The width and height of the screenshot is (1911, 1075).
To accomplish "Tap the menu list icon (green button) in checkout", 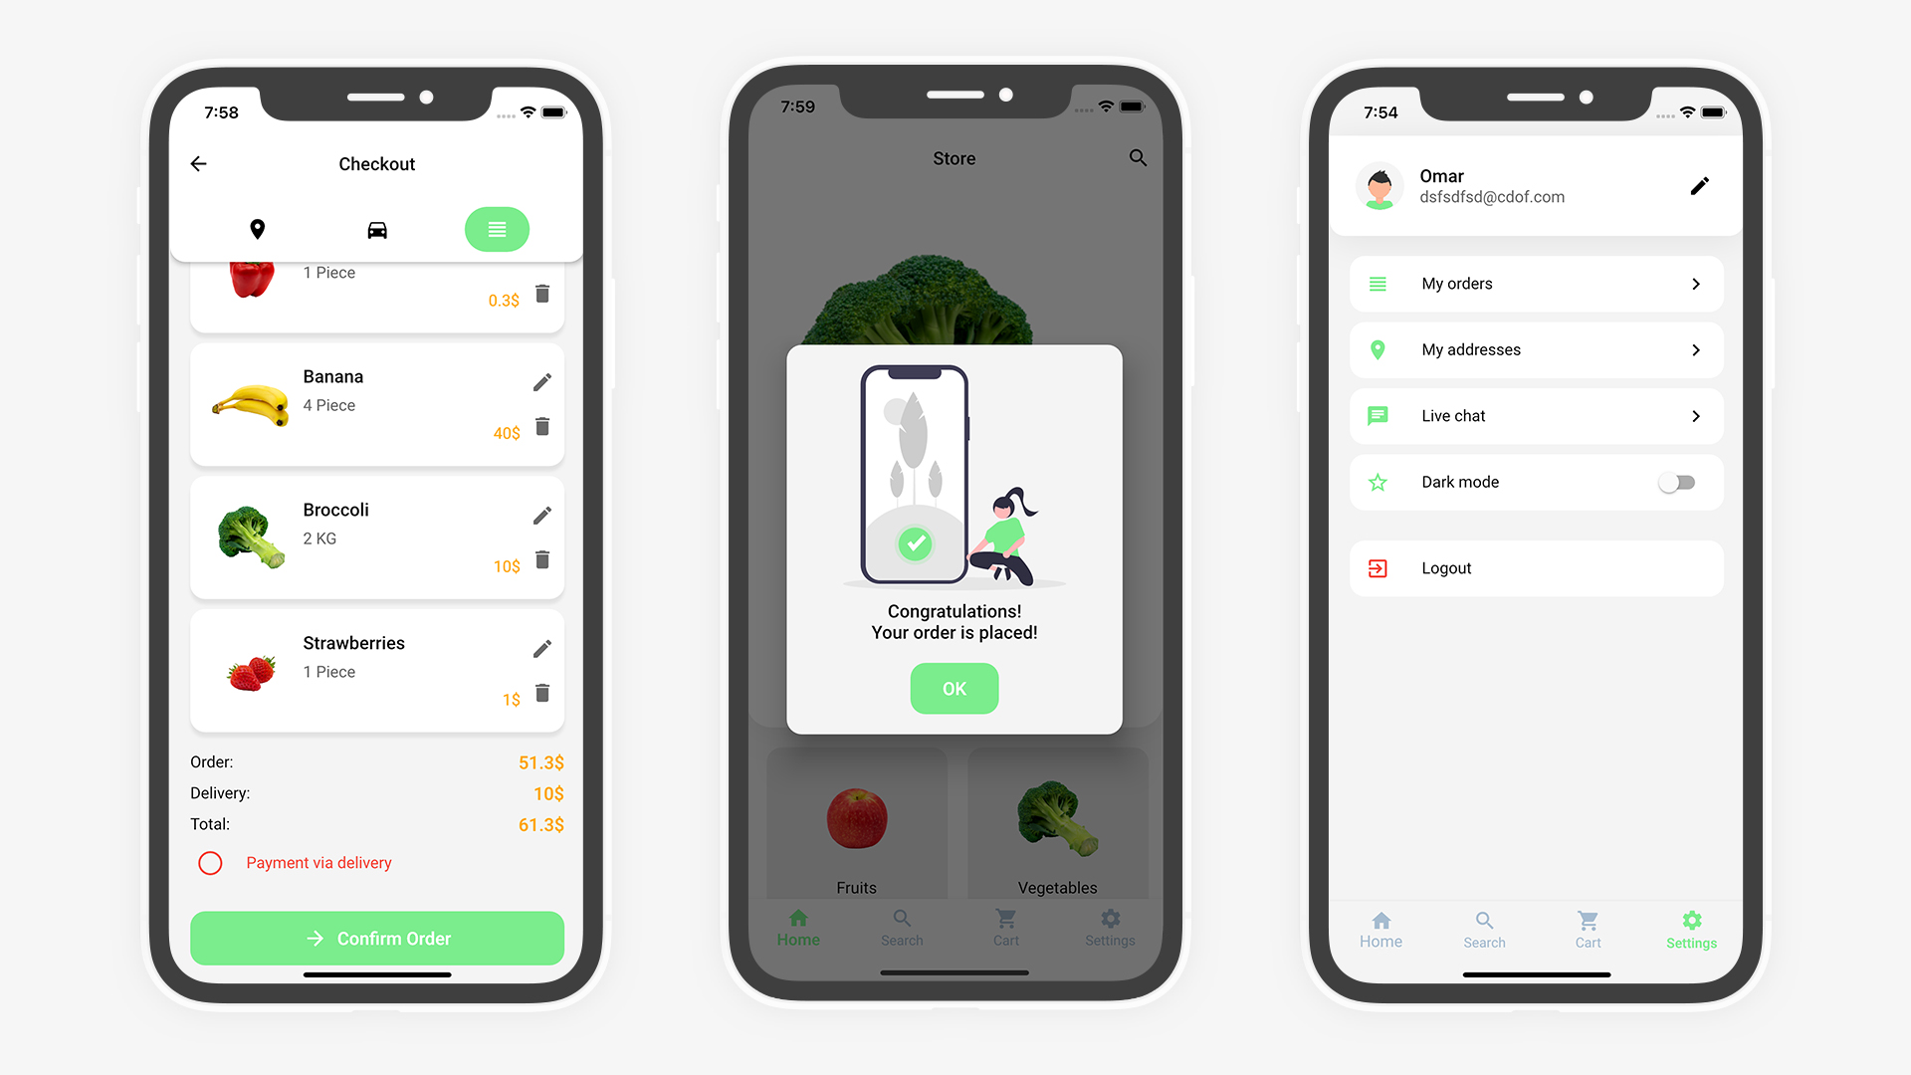I will (496, 228).
